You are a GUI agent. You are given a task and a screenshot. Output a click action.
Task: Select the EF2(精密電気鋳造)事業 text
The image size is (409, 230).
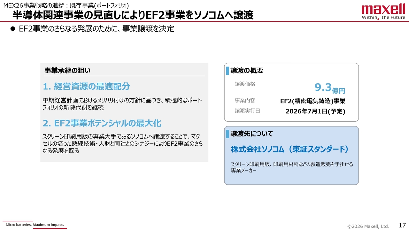(313, 101)
